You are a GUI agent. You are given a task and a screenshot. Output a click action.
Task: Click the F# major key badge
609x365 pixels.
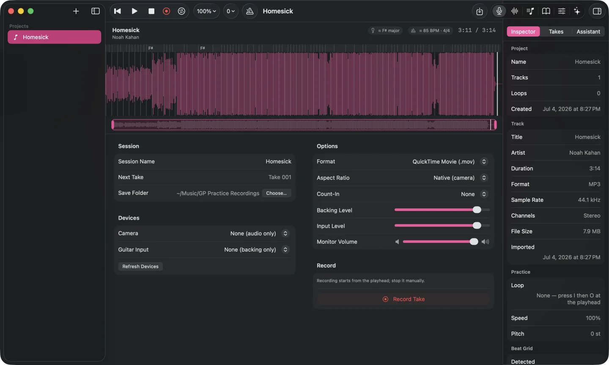(385, 31)
